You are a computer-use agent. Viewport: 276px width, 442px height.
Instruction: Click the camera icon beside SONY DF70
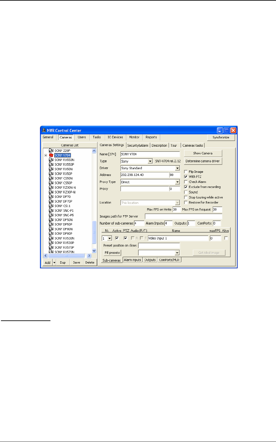[51, 197]
